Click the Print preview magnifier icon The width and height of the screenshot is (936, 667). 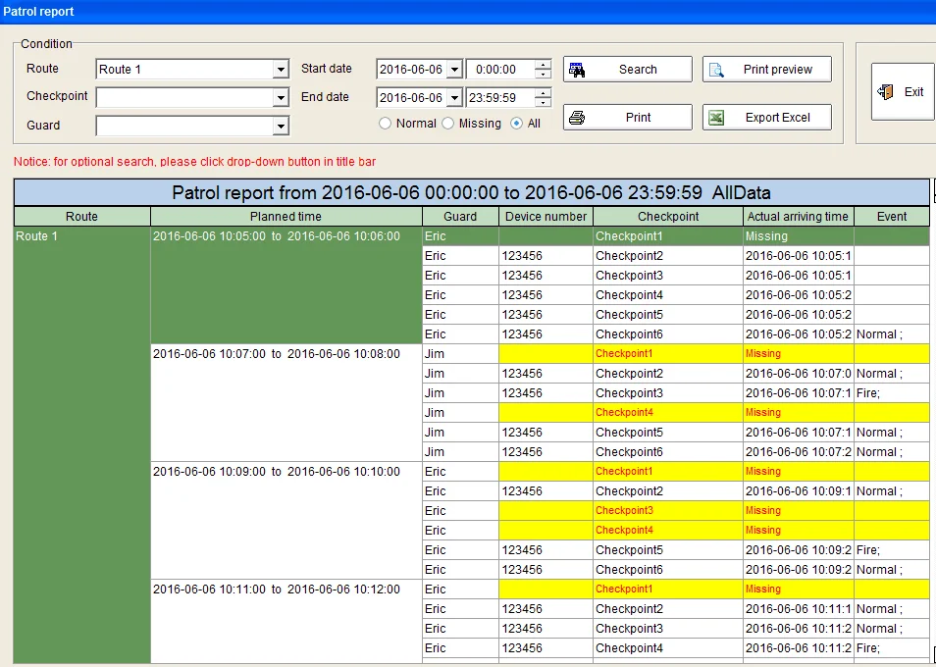coord(717,70)
